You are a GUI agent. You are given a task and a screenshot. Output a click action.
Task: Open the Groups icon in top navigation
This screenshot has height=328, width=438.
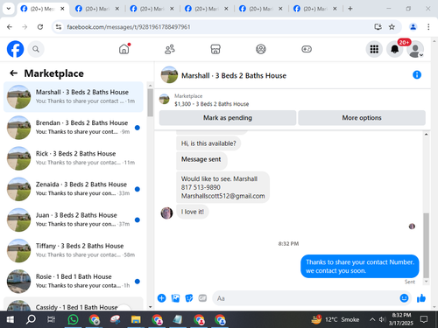tap(261, 49)
